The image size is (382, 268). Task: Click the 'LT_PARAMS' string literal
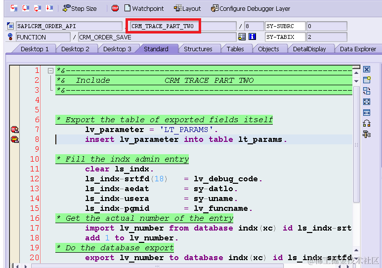point(186,130)
